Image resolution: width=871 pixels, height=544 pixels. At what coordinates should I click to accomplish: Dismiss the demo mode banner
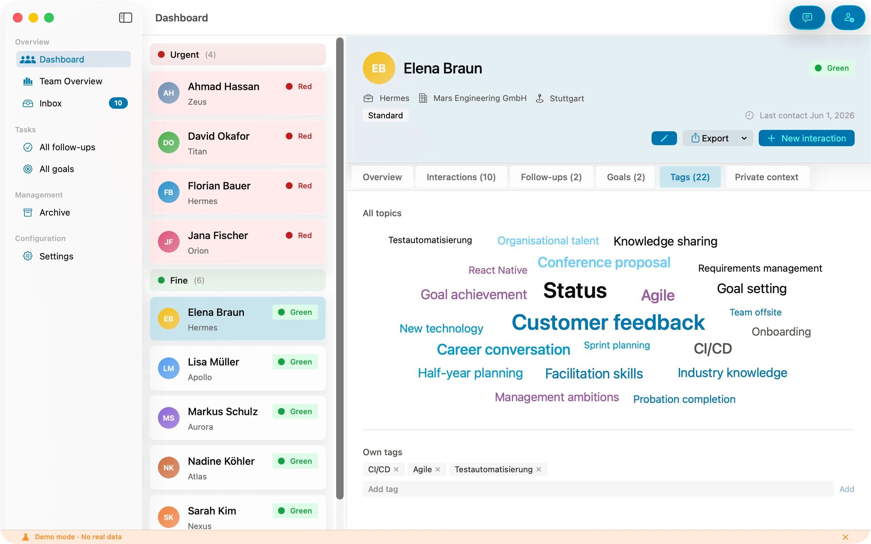[845, 537]
